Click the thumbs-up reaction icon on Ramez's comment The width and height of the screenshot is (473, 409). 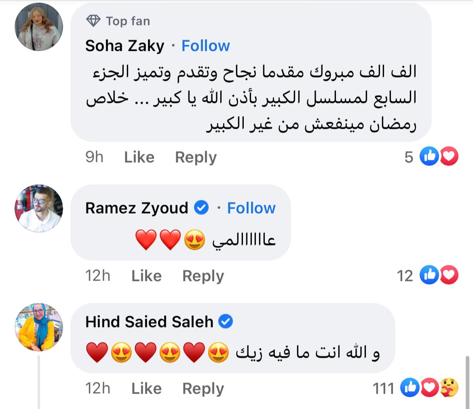(429, 275)
